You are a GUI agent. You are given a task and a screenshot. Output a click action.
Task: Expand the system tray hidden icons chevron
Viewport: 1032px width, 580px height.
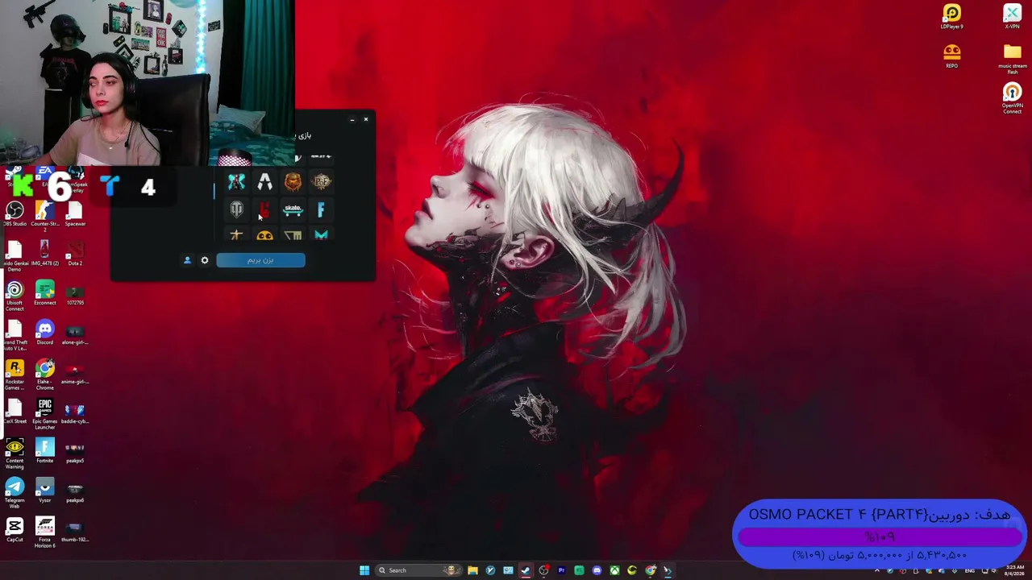click(877, 570)
